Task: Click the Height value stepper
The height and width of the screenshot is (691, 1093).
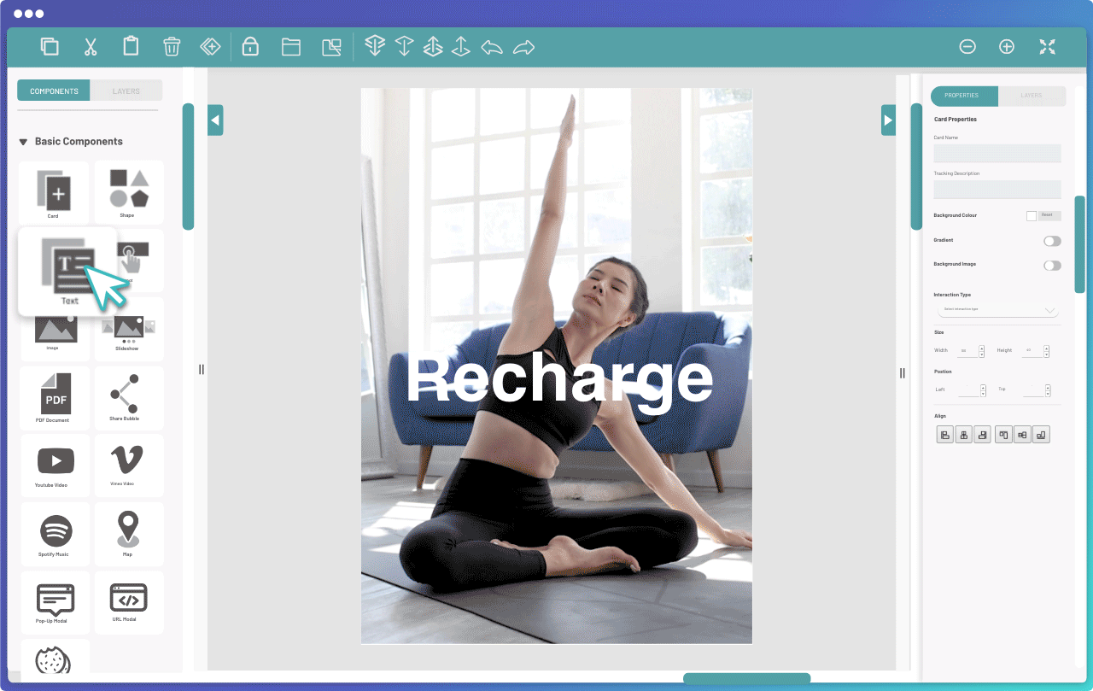Action: tap(1046, 350)
